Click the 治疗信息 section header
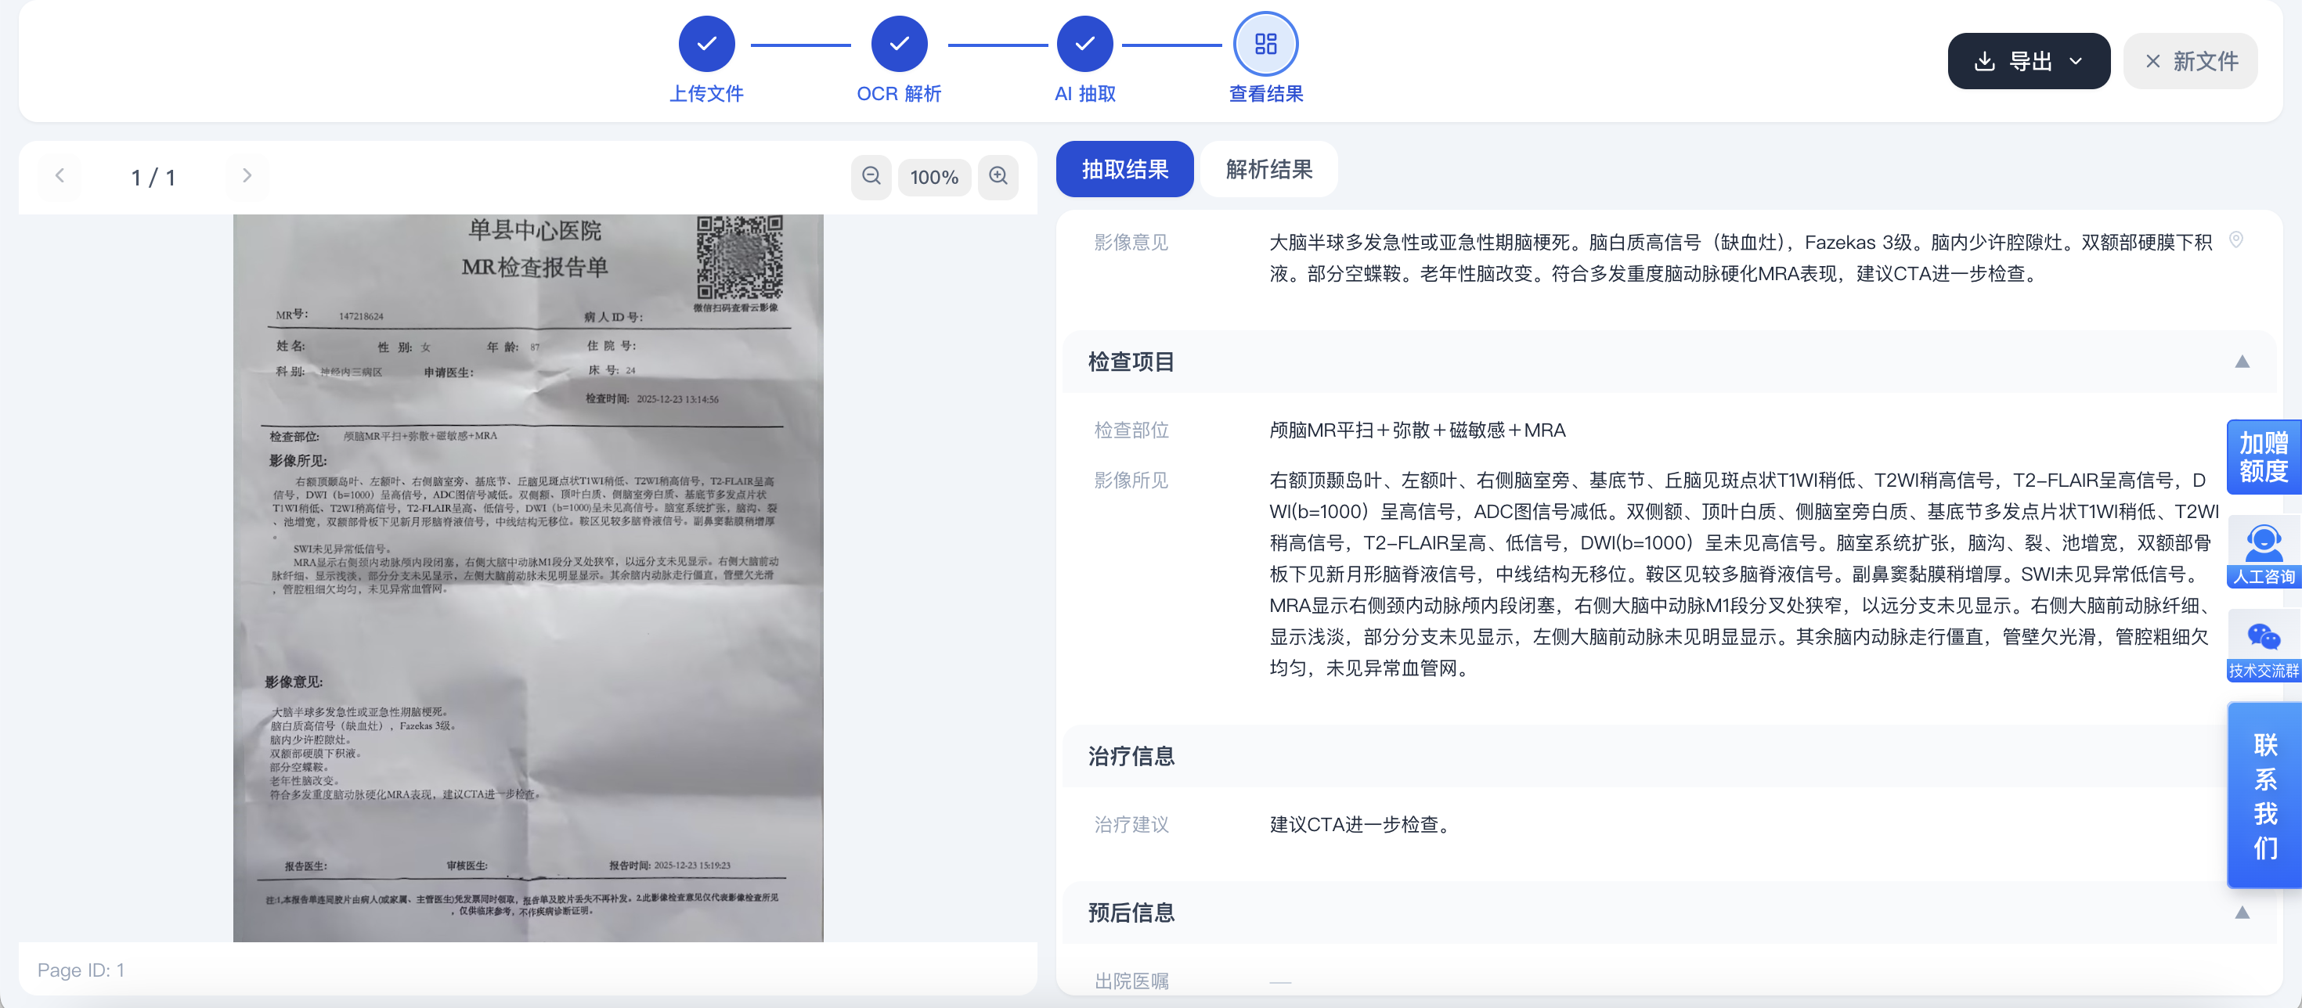 (x=1669, y=756)
